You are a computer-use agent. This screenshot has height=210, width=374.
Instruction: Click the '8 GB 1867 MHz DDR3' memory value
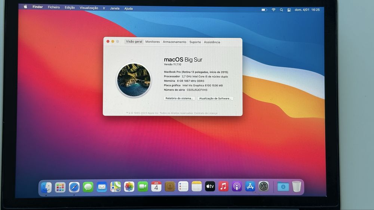191,81
